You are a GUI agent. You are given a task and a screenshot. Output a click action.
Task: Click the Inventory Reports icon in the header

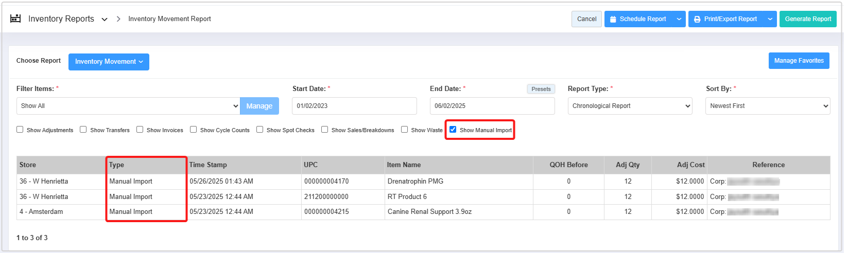pyautogui.click(x=15, y=19)
